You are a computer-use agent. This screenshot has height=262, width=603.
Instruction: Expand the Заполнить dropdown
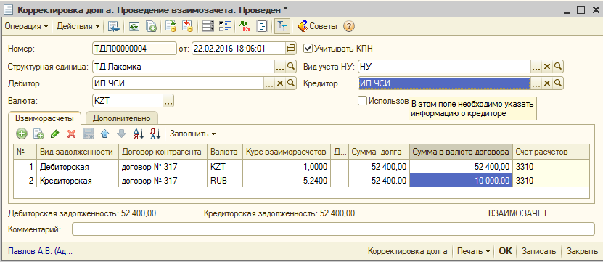pos(193,134)
